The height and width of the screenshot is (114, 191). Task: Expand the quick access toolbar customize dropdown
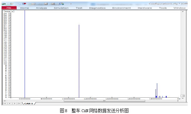[71, 4]
